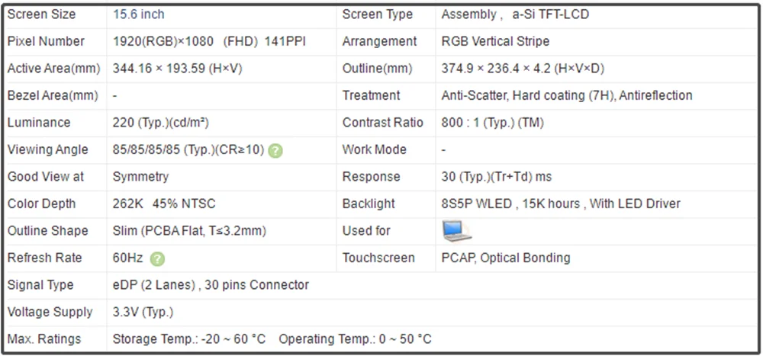
Task: Click the Slim (PCBA Flat) outline shape value
Action: click(x=189, y=231)
